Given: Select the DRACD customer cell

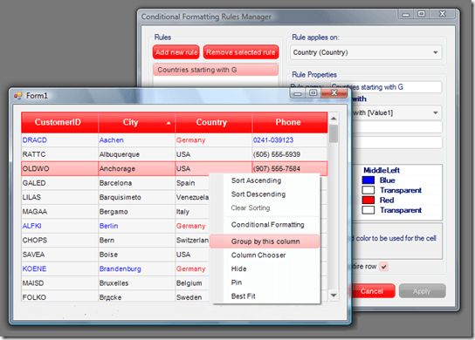Looking at the screenshot, I should (59, 140).
